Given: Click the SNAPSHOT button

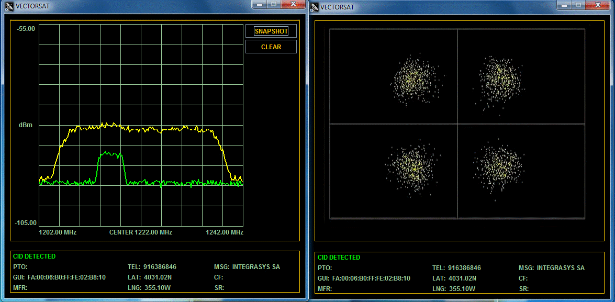Looking at the screenshot, I should click(x=271, y=31).
